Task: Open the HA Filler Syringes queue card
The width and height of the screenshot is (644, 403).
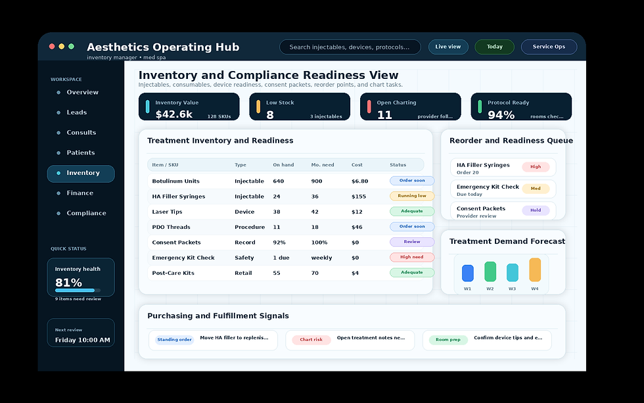Action: [x=503, y=168]
